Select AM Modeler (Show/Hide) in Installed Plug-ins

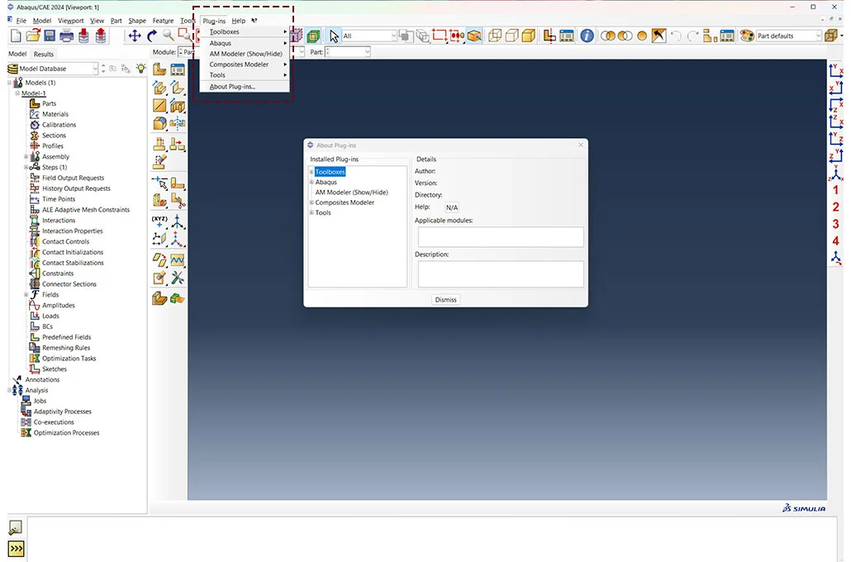pyautogui.click(x=352, y=193)
